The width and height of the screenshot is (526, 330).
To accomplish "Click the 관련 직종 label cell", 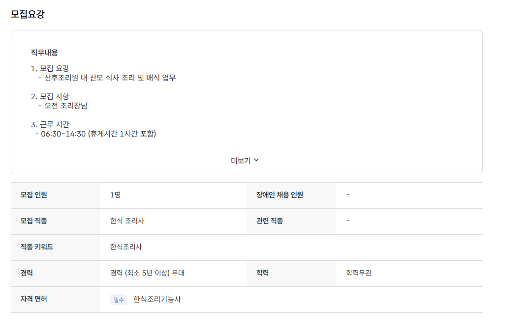I will tap(269, 221).
